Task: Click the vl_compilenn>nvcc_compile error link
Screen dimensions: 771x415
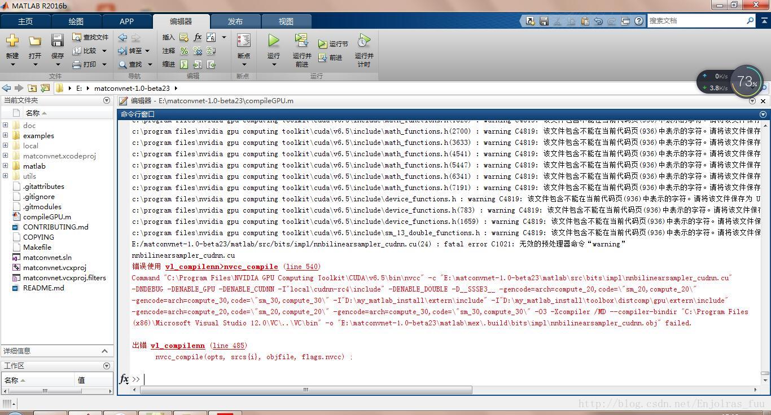Action: click(221, 267)
